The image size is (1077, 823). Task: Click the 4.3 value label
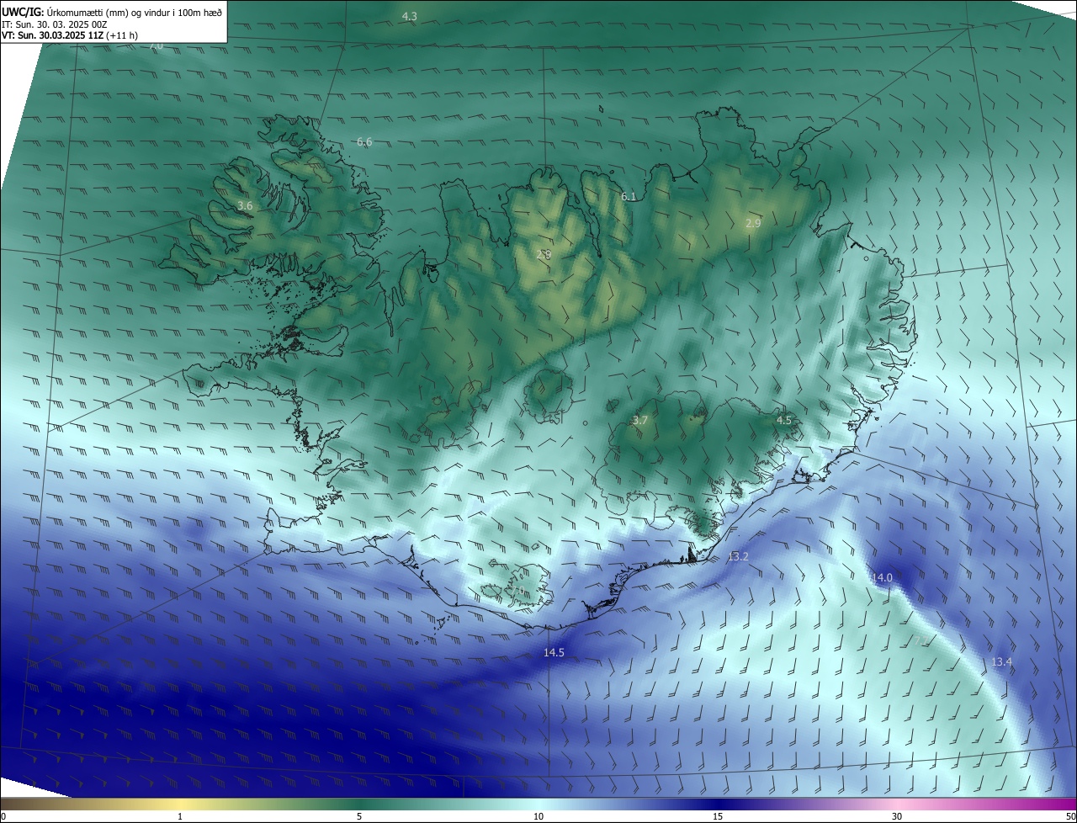410,17
